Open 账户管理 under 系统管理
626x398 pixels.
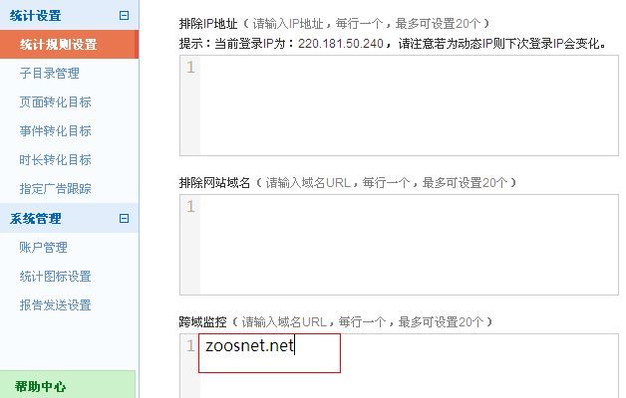click(44, 248)
